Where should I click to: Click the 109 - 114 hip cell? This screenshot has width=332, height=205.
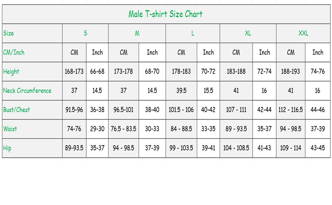click(x=291, y=148)
